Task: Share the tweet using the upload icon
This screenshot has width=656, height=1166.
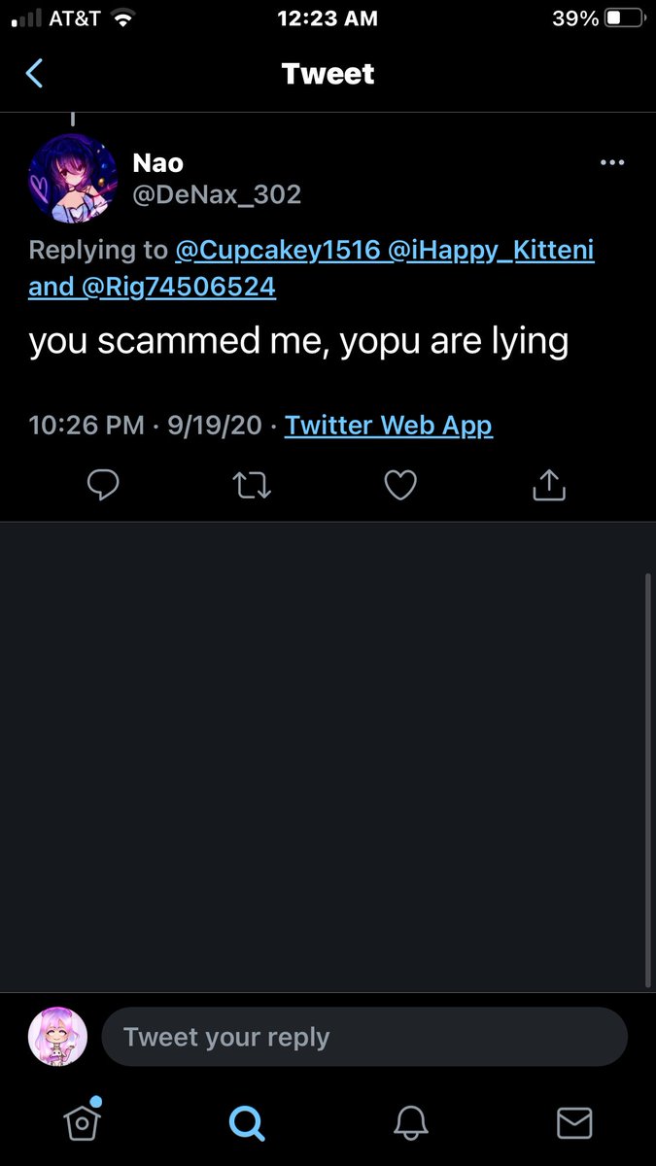Action: (x=549, y=484)
